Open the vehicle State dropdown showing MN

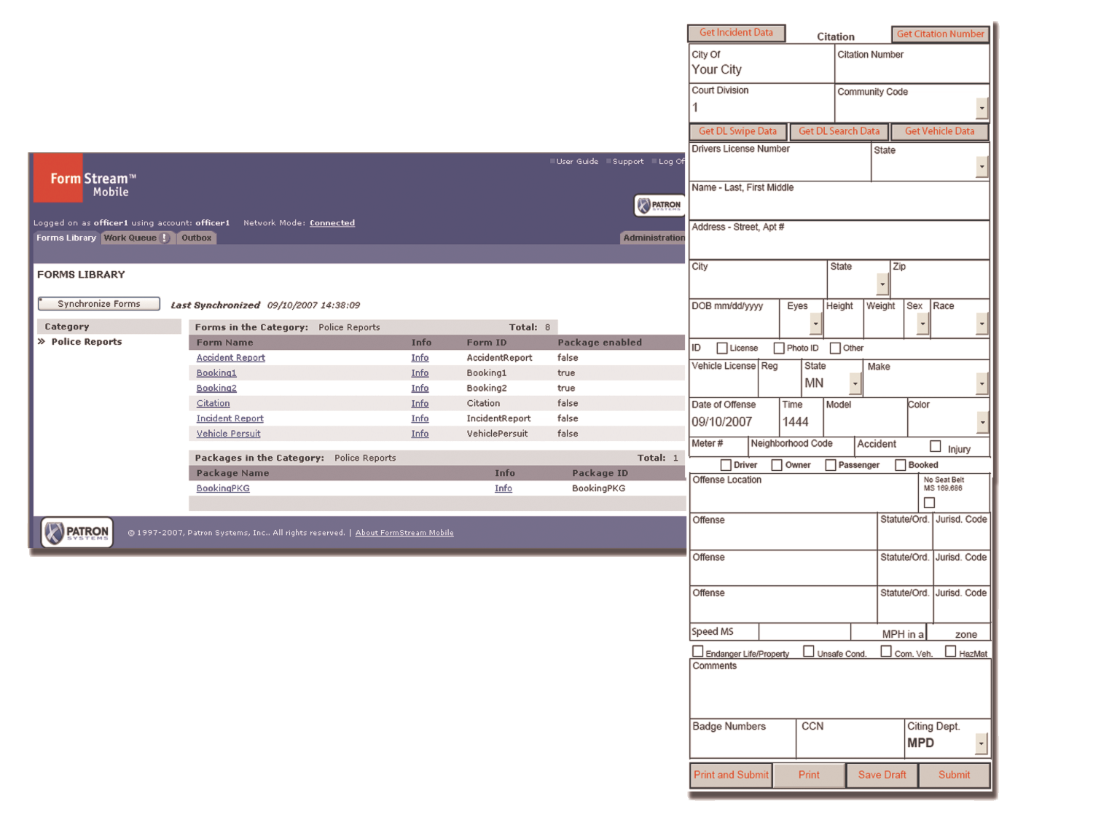tap(854, 383)
